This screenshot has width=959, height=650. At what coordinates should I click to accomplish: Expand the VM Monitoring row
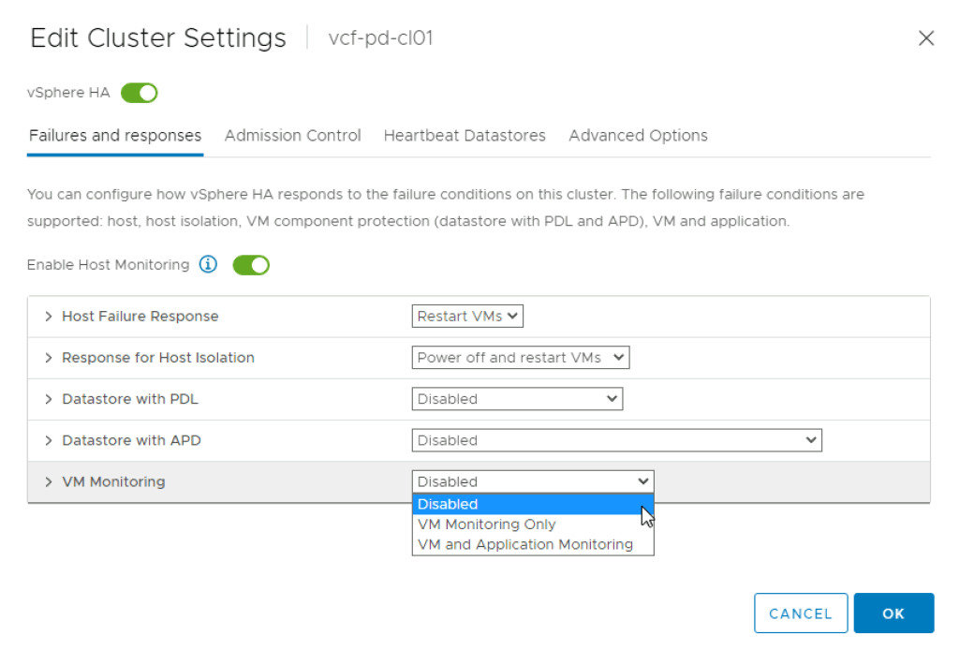(x=49, y=481)
